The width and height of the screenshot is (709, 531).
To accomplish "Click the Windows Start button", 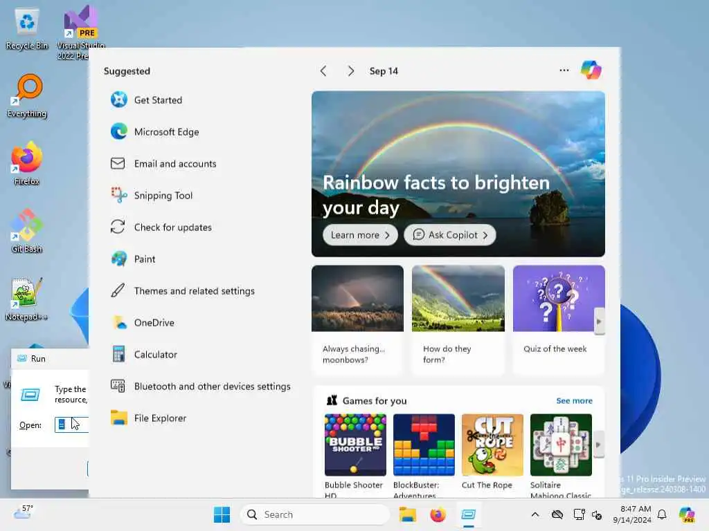I will (222, 514).
